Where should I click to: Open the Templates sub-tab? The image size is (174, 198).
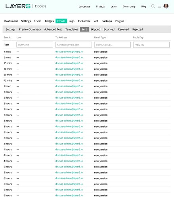pos(72,29)
